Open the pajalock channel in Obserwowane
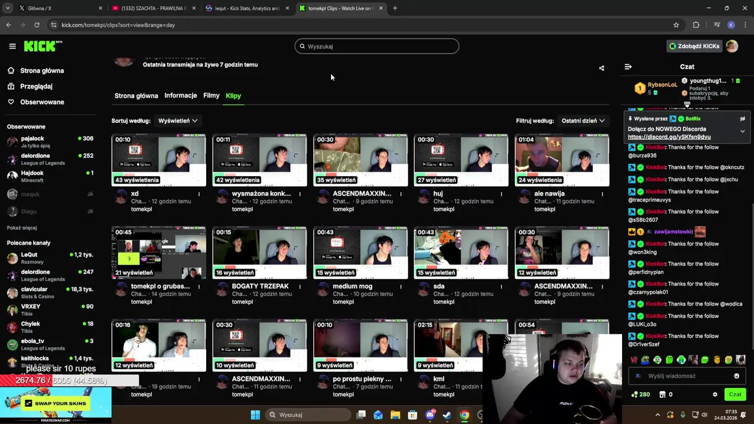Screen dimensions: 754x424 click(x=50, y=142)
